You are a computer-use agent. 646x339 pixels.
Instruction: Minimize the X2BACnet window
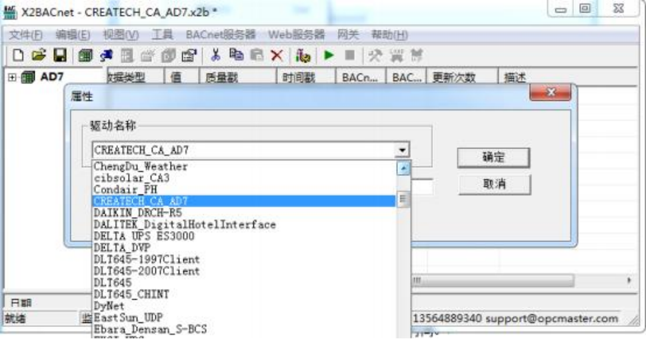click(x=561, y=9)
